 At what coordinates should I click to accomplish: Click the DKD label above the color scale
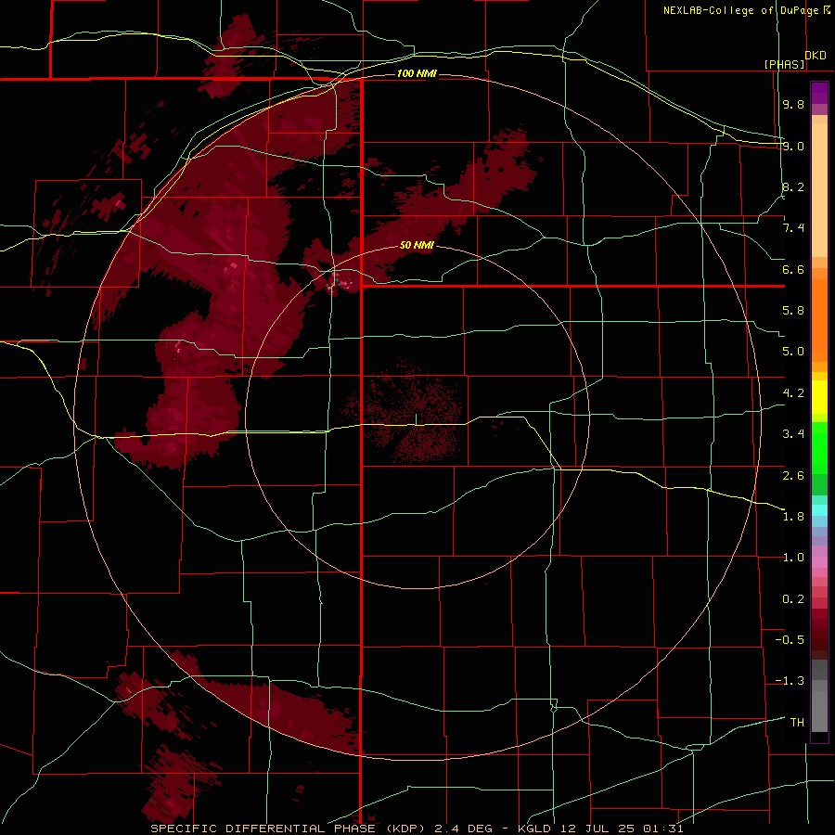click(816, 55)
